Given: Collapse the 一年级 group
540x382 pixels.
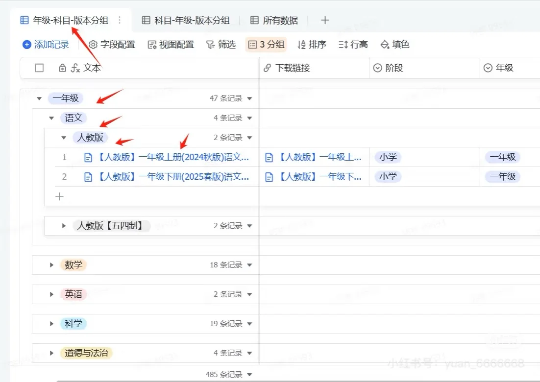Looking at the screenshot, I should click(x=39, y=98).
